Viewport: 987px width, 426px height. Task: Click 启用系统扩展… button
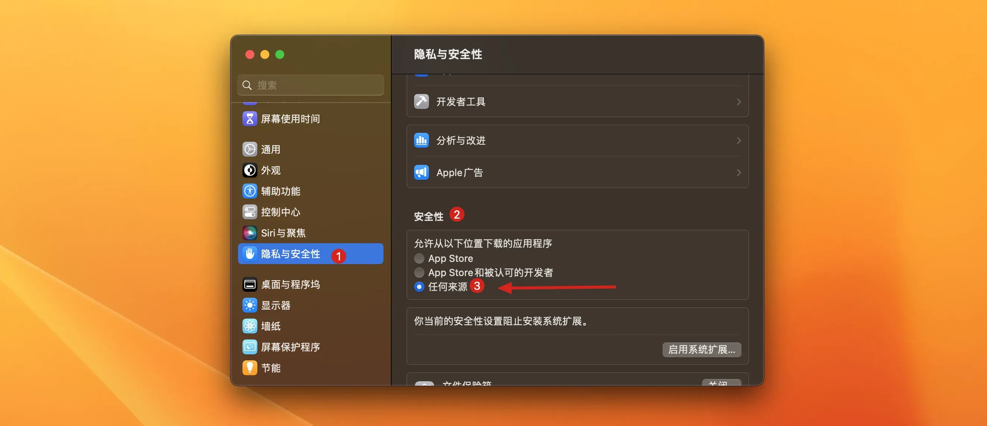point(701,350)
